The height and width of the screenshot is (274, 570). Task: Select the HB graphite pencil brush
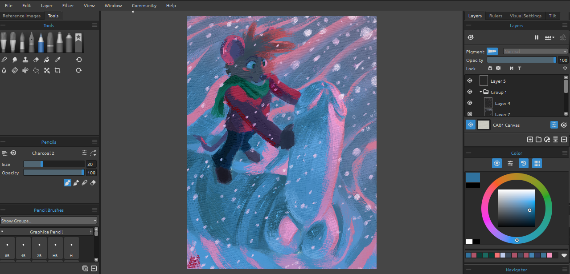(x=56, y=248)
